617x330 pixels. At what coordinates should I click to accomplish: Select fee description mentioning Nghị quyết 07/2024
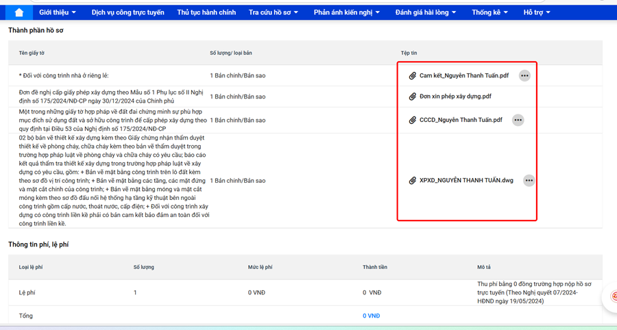click(534, 292)
